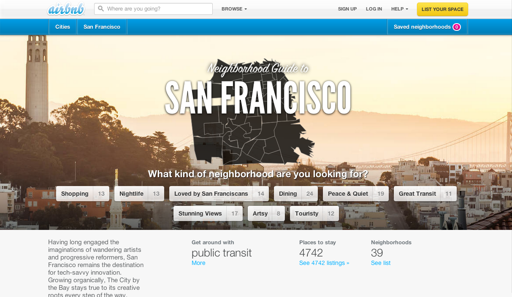The height and width of the screenshot is (297, 512).
Task: Open the Sign Up link
Action: [347, 9]
